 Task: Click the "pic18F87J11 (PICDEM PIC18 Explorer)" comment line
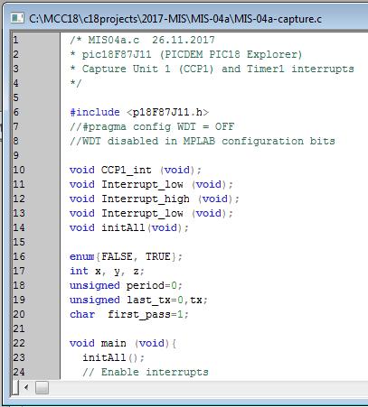[186, 54]
